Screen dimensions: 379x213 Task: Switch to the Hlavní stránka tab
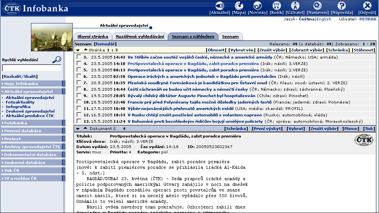point(92,37)
